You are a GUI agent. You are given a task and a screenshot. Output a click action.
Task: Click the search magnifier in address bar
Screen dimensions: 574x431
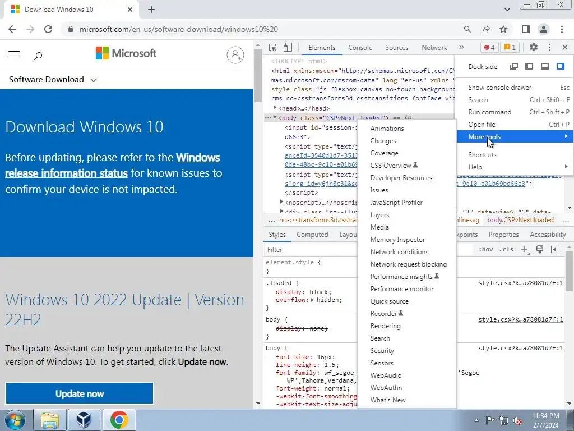point(467,29)
